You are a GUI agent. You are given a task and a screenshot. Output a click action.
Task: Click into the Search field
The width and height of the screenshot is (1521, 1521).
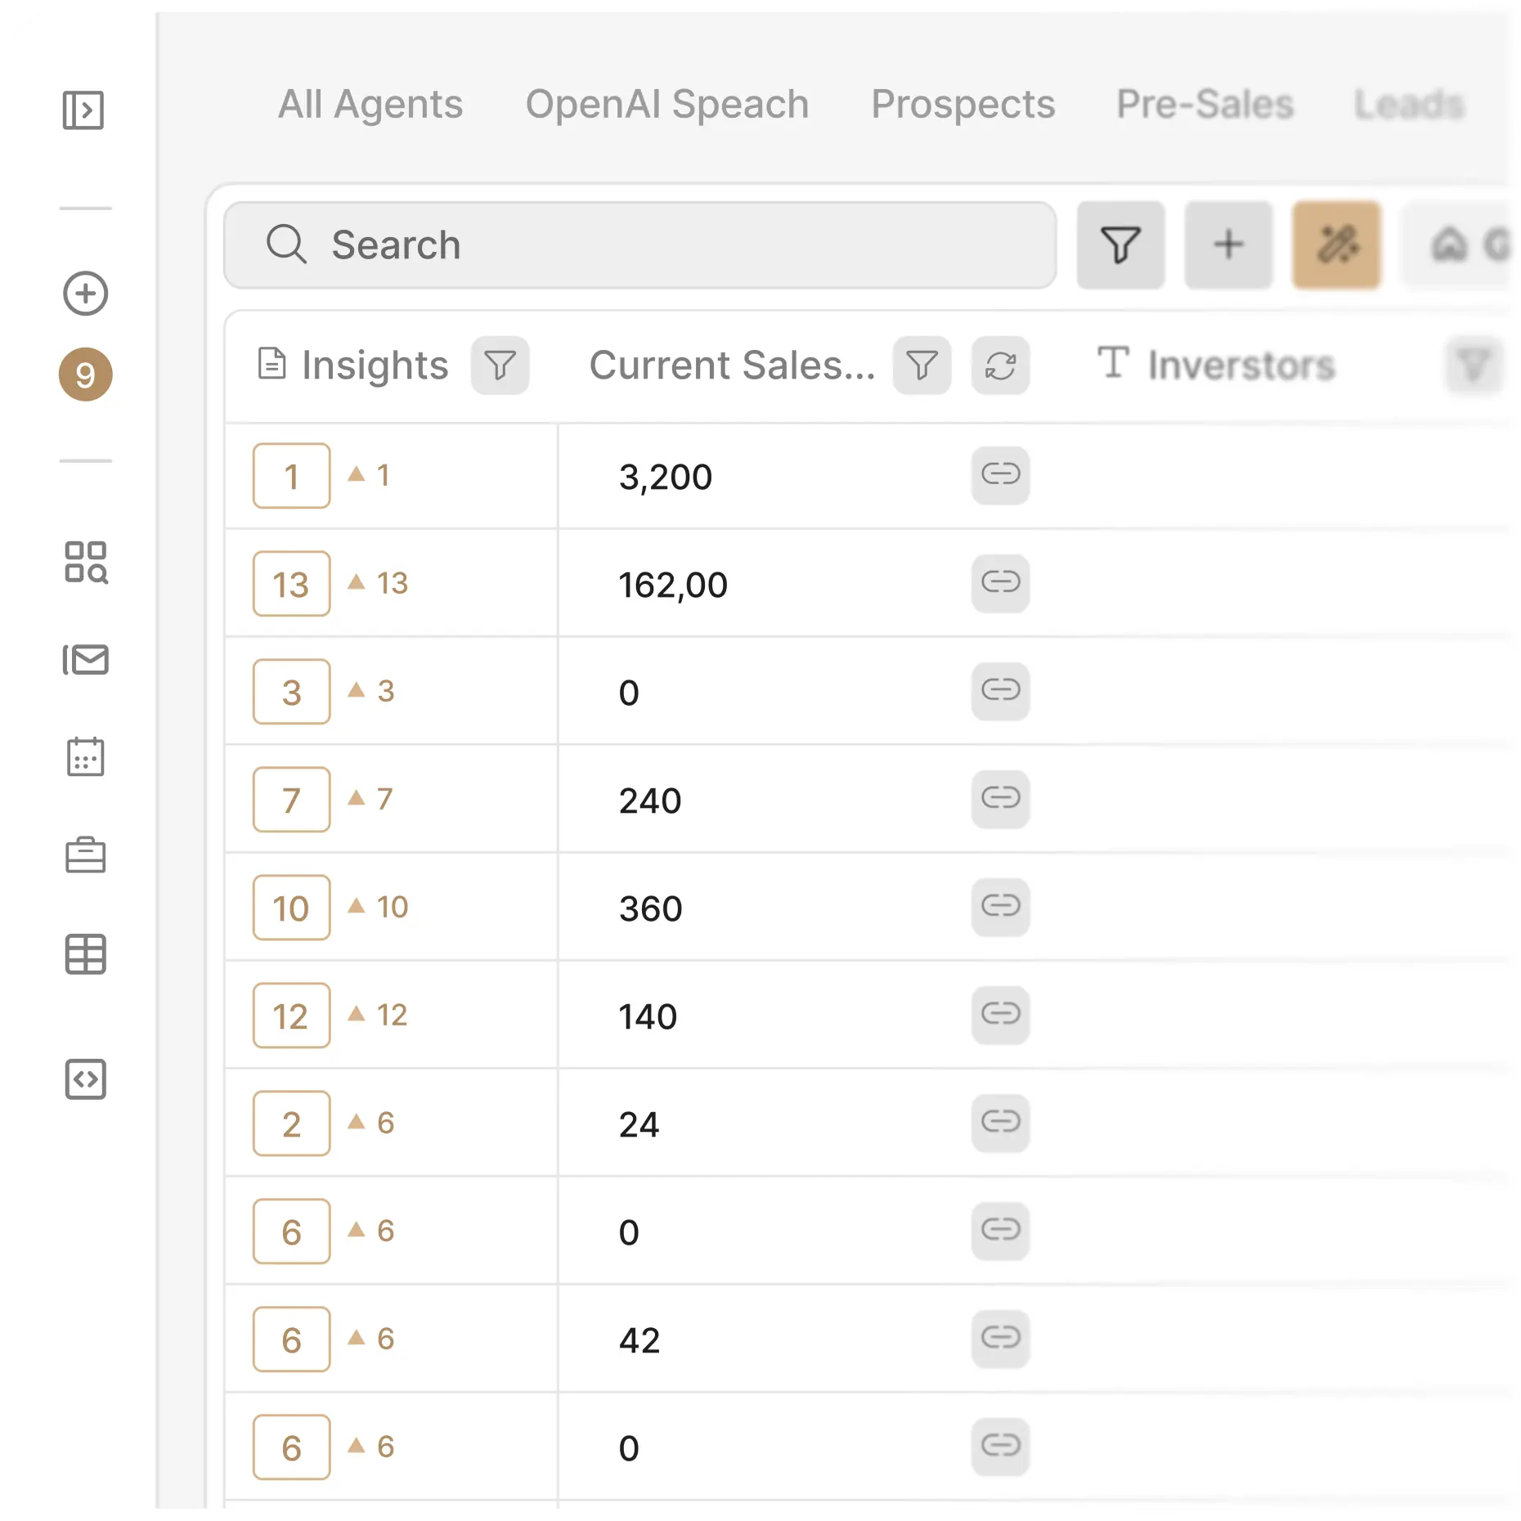point(639,245)
